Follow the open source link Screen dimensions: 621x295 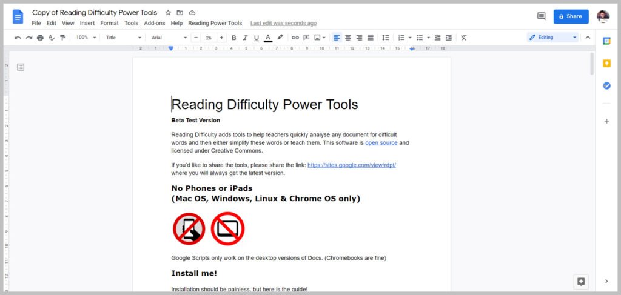(x=381, y=143)
